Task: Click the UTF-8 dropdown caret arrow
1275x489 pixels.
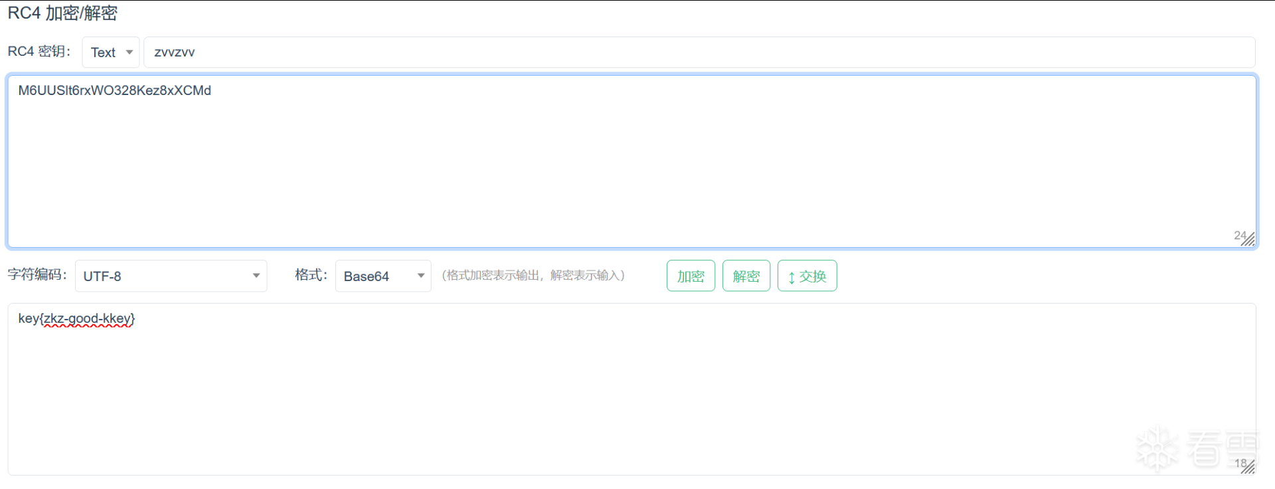Action: tap(256, 276)
